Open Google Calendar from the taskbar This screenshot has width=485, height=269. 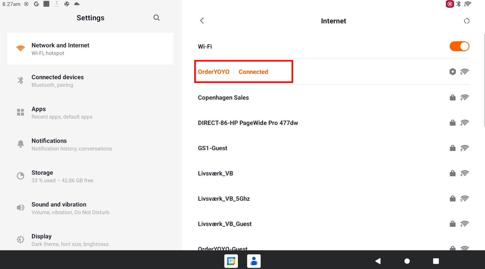click(231, 261)
